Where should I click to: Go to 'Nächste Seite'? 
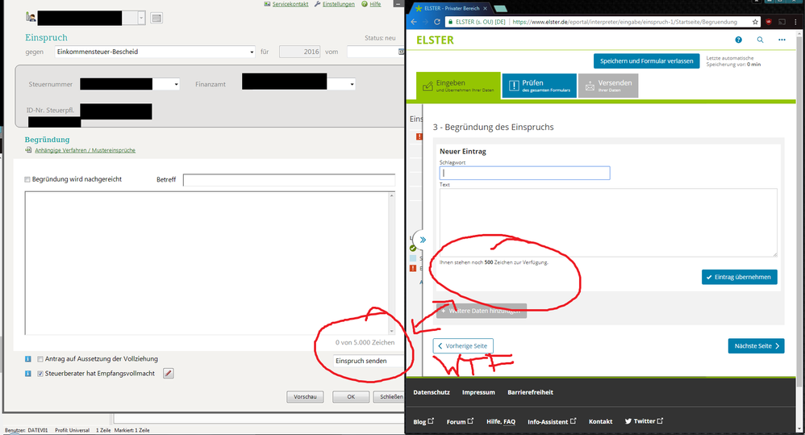coord(757,346)
